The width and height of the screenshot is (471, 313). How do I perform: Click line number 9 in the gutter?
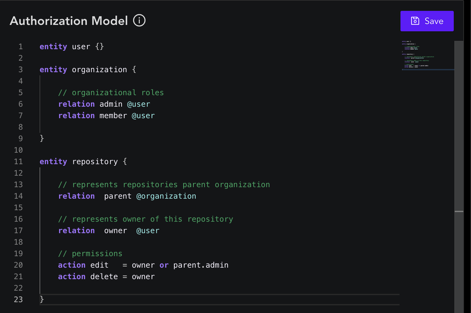pyautogui.click(x=21, y=139)
